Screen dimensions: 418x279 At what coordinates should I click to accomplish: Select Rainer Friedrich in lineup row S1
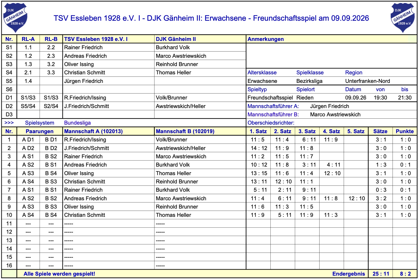[83, 47]
